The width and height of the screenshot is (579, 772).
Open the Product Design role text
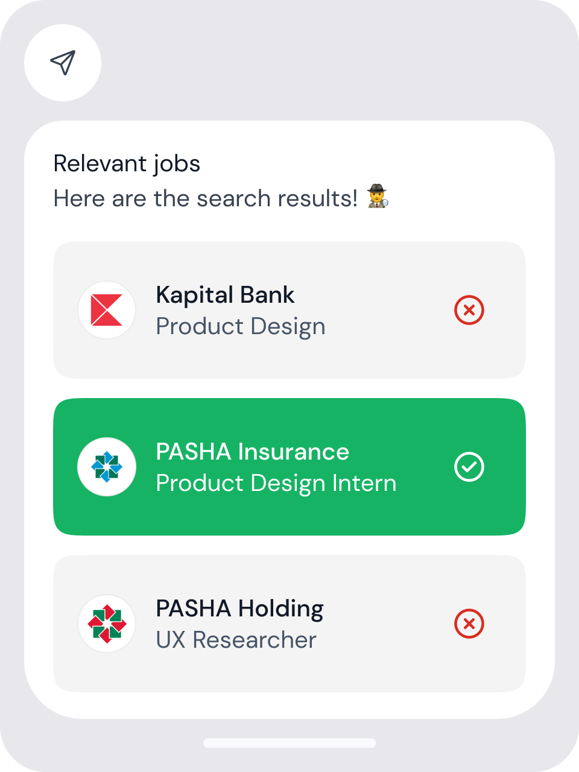tap(241, 326)
